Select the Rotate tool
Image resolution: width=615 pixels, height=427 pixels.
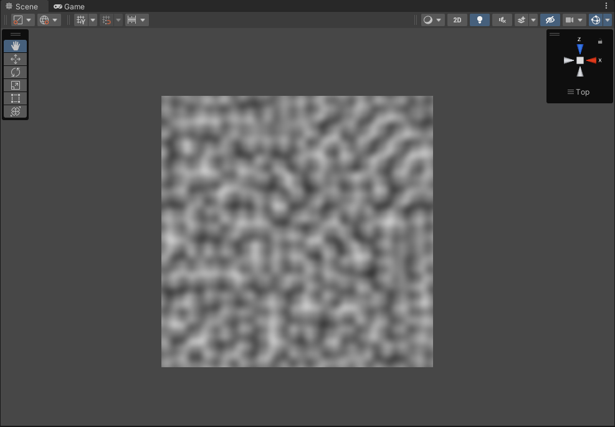point(15,72)
